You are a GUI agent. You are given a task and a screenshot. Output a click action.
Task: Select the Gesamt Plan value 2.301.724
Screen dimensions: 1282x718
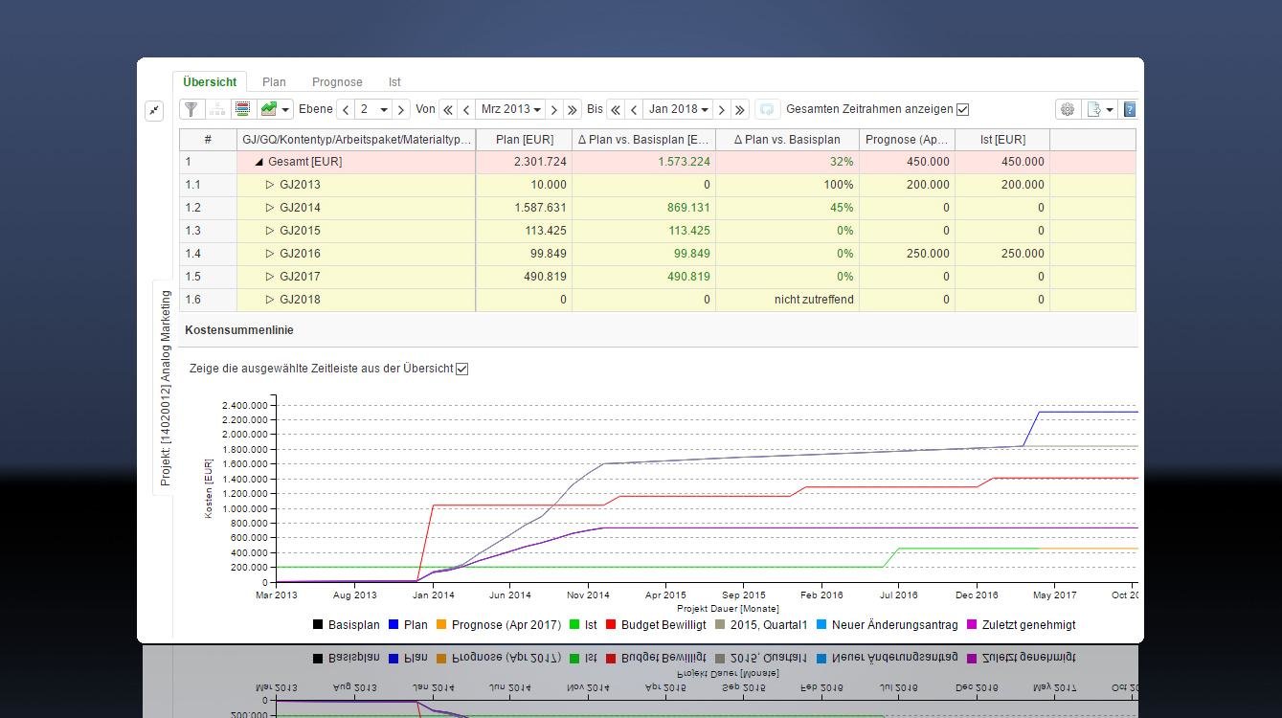tap(540, 162)
